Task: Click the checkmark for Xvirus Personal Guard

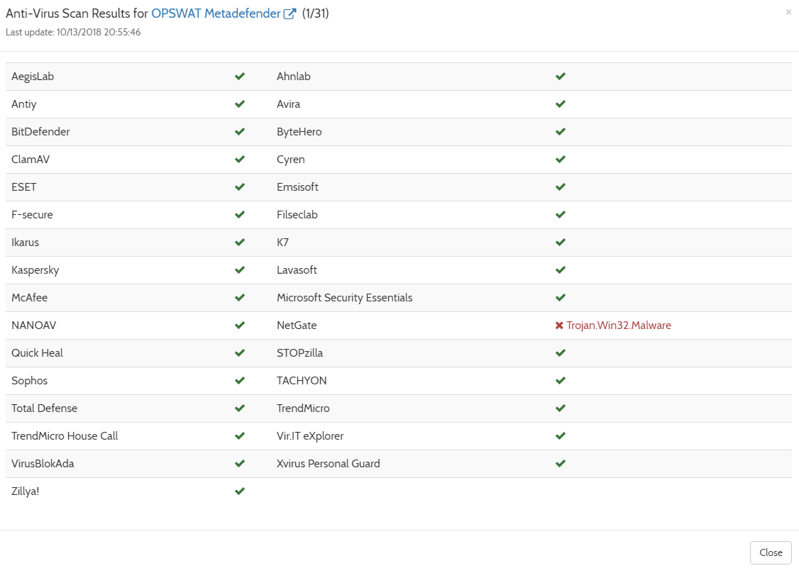Action: [561, 464]
